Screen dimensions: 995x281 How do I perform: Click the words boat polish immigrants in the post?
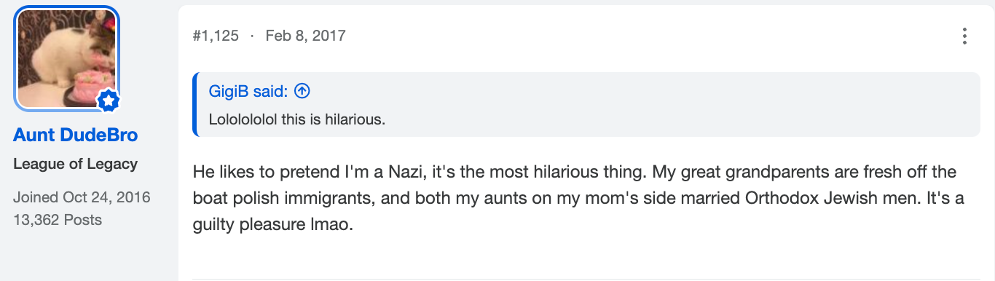(x=277, y=199)
